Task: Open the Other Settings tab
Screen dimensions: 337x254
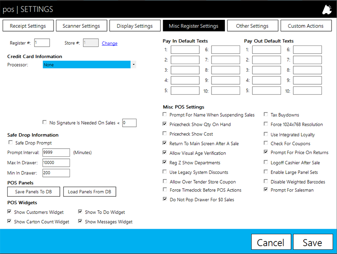Action: (x=252, y=26)
